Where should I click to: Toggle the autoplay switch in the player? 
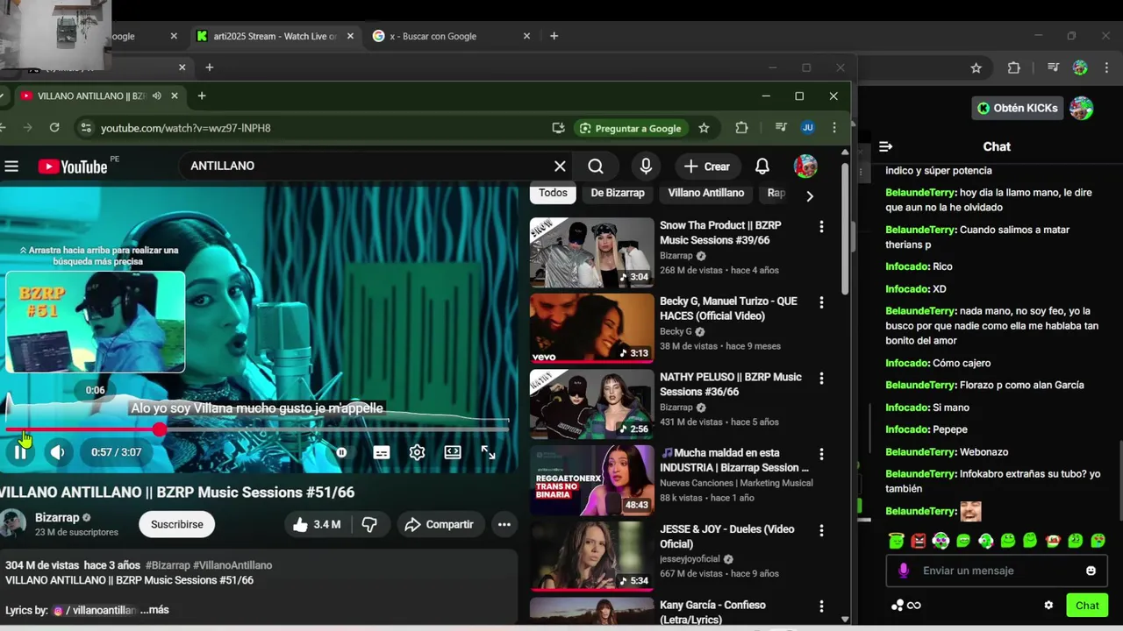click(x=341, y=452)
